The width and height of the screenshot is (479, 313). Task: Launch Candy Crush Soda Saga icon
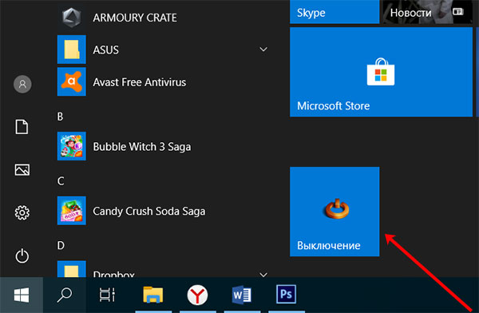(x=72, y=211)
